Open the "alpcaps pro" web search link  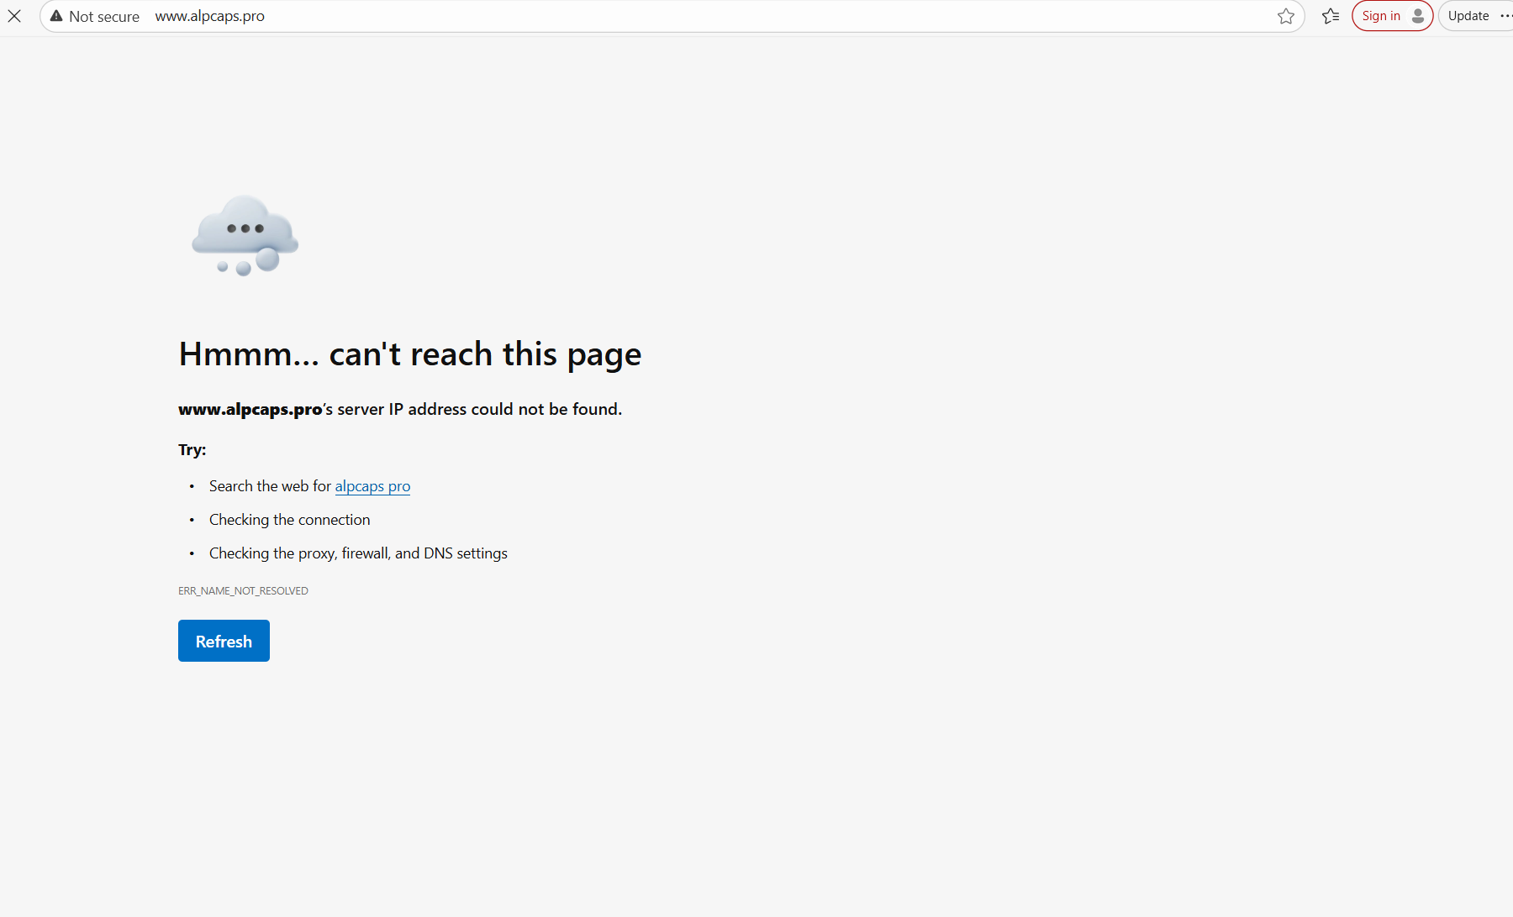pos(372,486)
